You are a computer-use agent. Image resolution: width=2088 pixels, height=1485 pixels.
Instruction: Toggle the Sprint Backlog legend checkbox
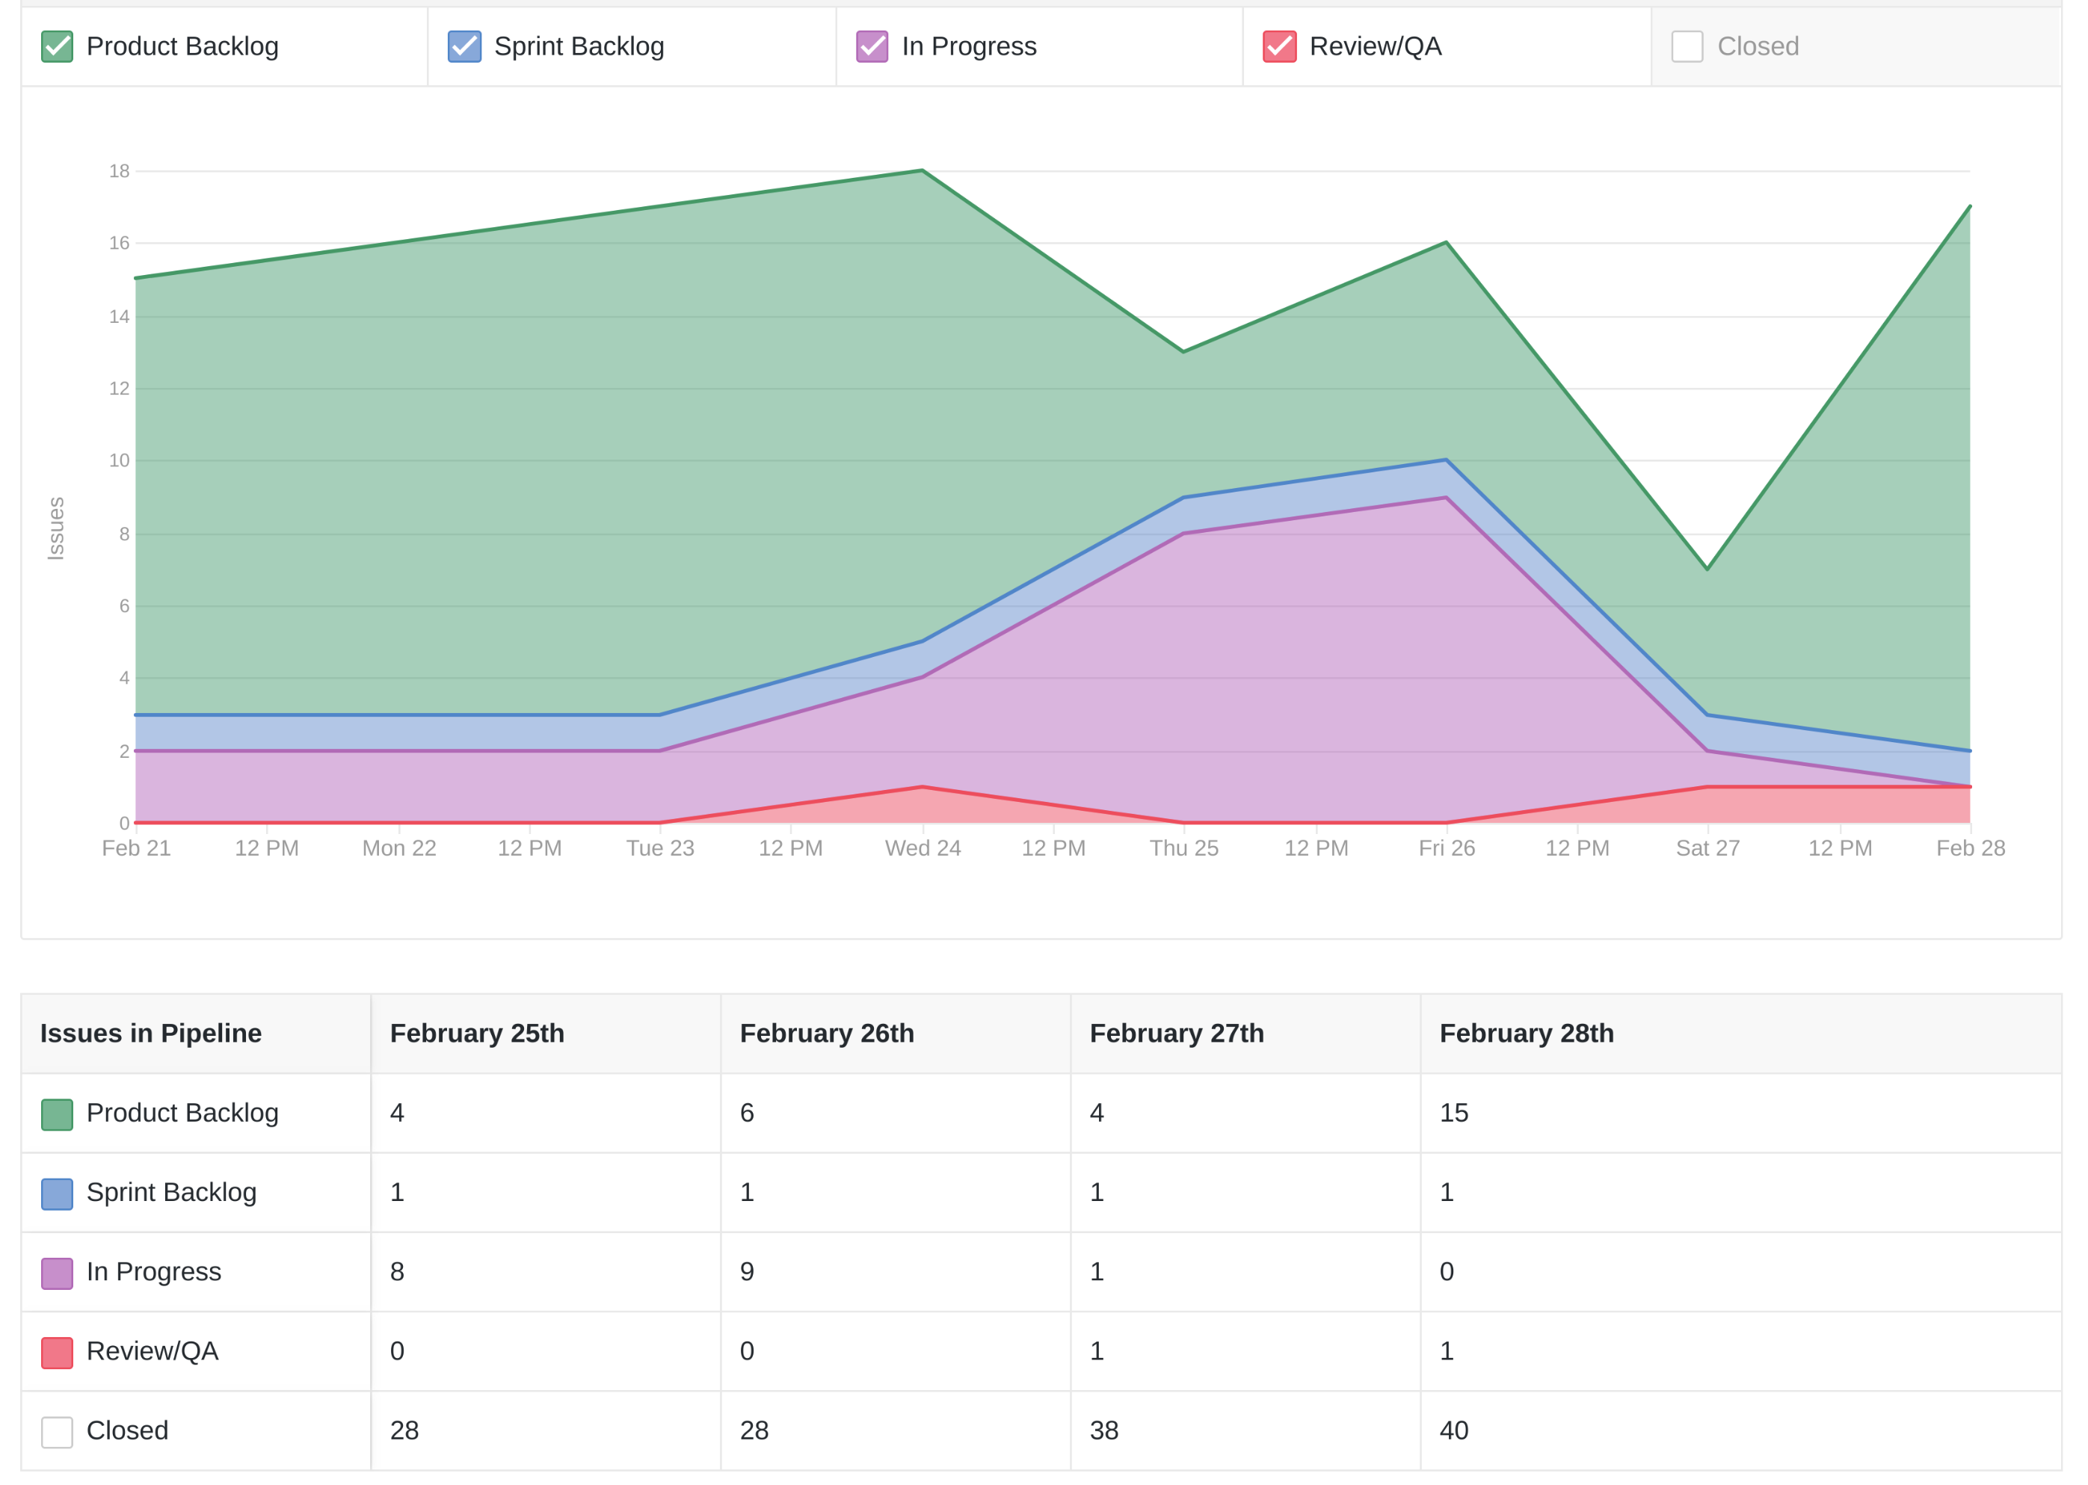click(x=464, y=46)
